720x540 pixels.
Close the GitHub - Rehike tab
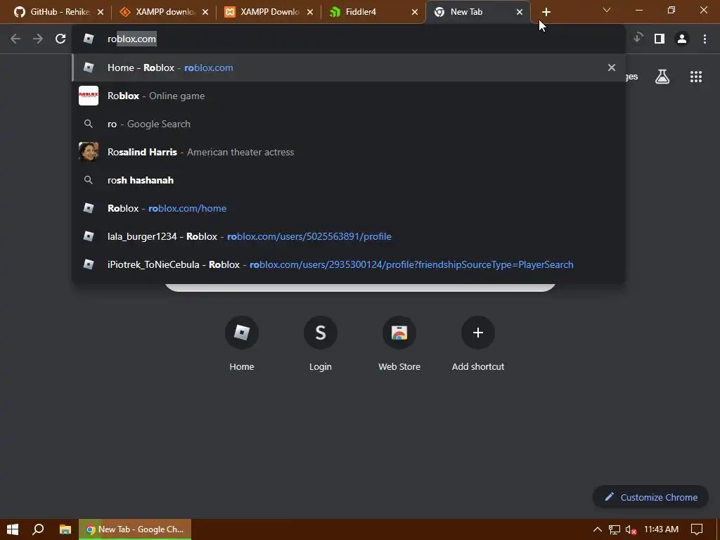click(x=101, y=12)
